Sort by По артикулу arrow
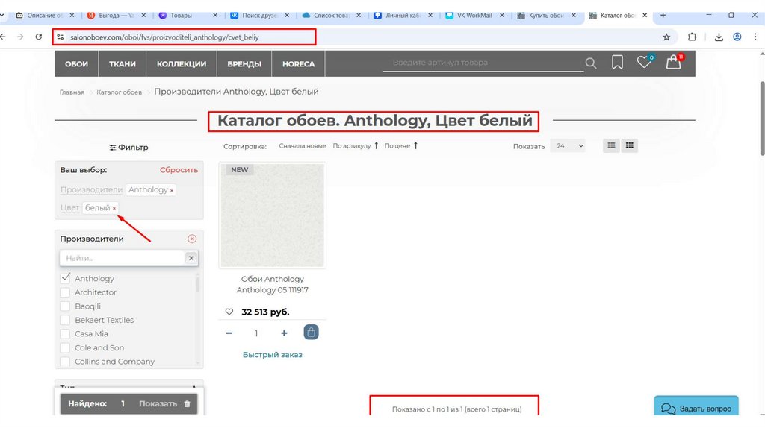765x428 pixels. click(x=377, y=145)
